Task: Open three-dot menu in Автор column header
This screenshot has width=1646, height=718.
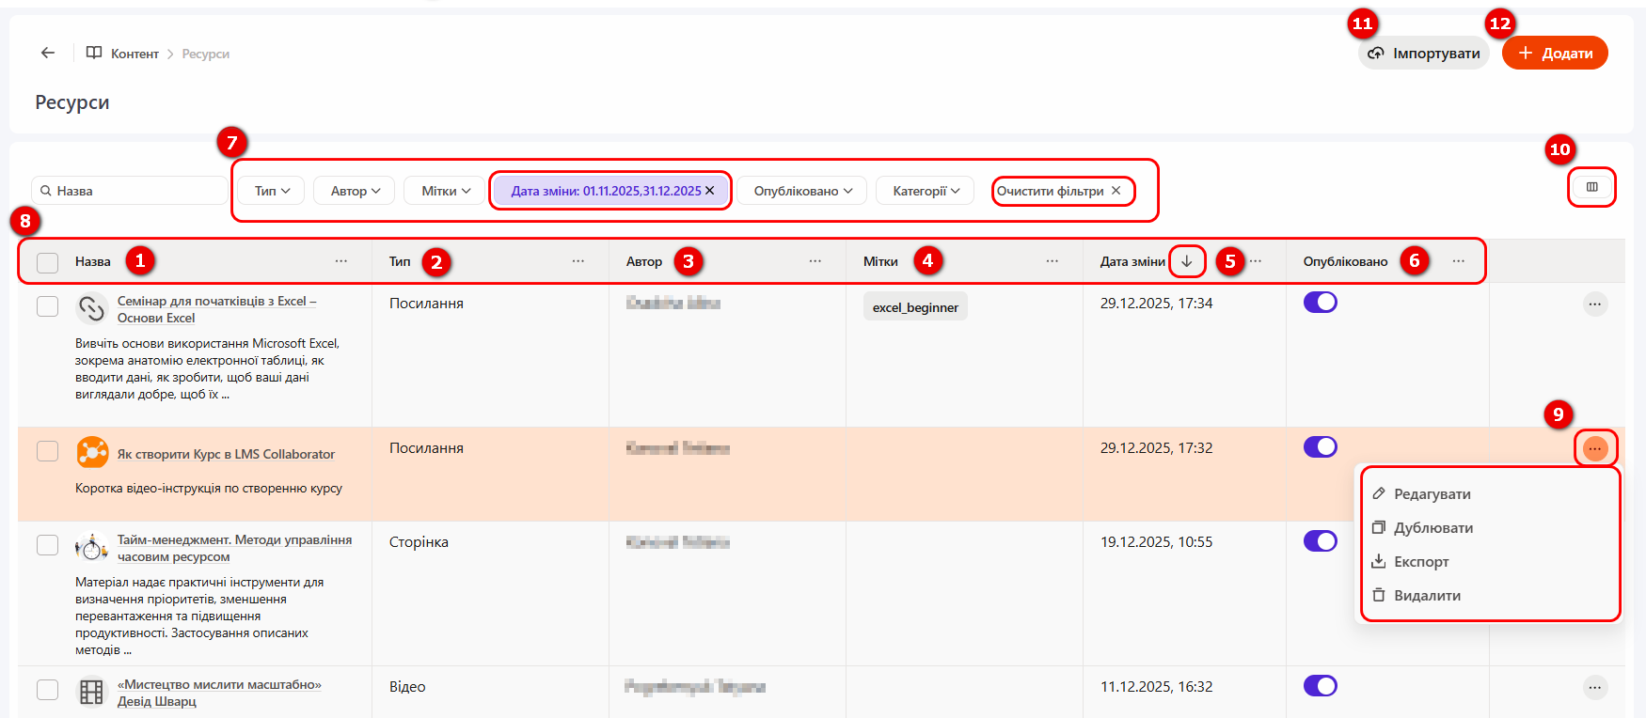Action: click(815, 261)
